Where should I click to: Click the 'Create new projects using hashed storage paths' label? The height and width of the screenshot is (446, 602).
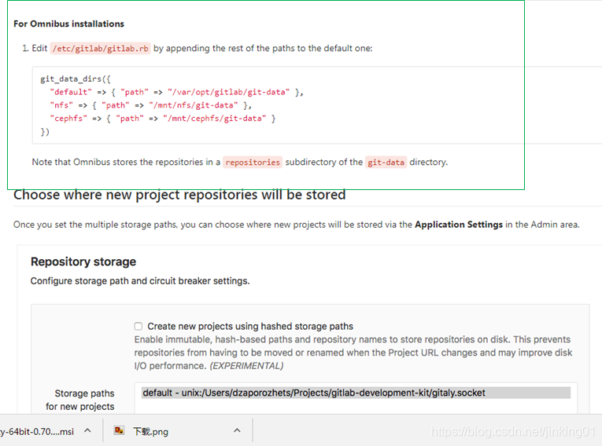tap(250, 327)
